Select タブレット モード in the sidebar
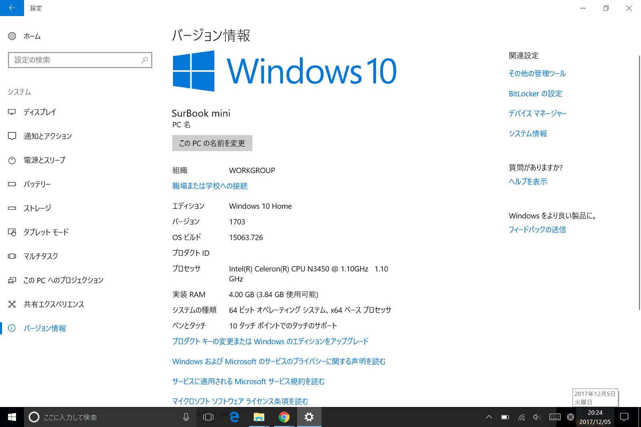This screenshot has height=427, width=641. pyautogui.click(x=46, y=232)
